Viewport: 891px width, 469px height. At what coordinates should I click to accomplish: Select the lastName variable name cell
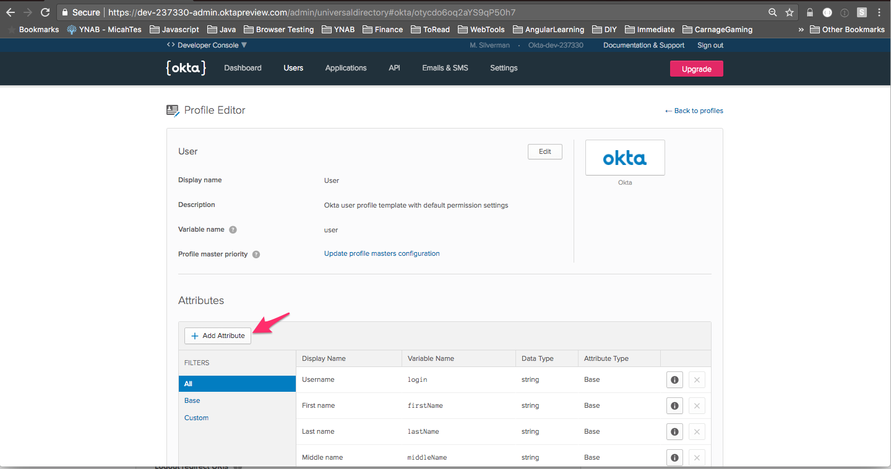423,432
